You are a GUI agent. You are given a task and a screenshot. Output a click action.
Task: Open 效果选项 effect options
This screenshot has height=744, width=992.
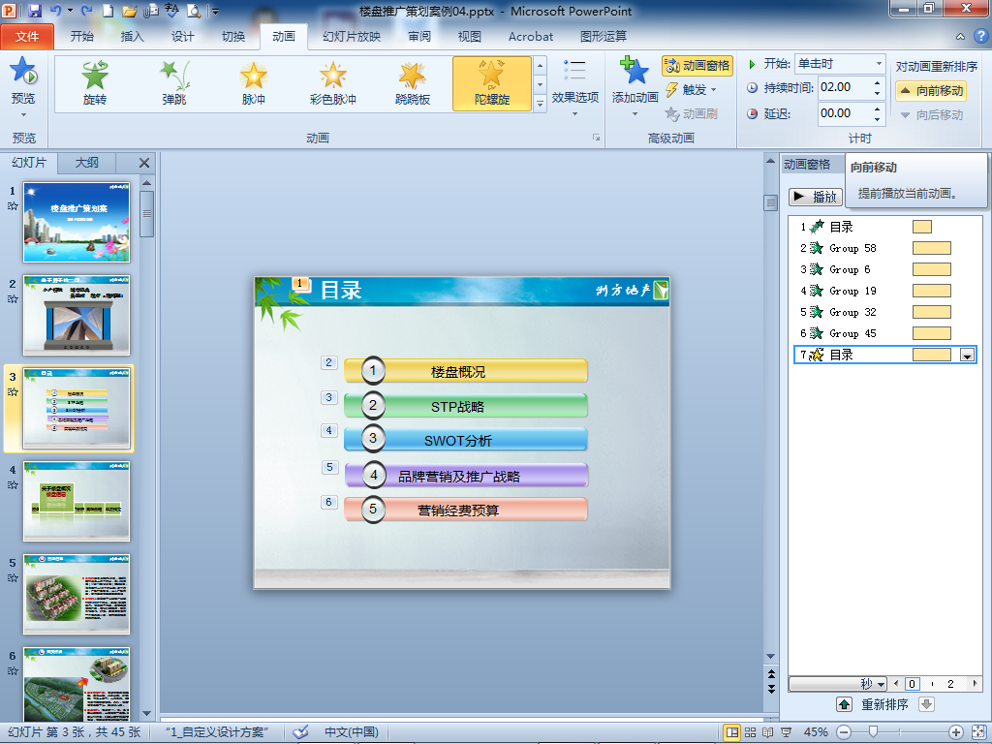pos(575,87)
